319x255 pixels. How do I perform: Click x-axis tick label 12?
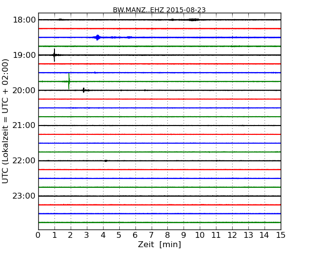point(232,235)
